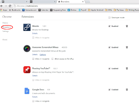Remove Floating YouTube via trash icon

127,68
